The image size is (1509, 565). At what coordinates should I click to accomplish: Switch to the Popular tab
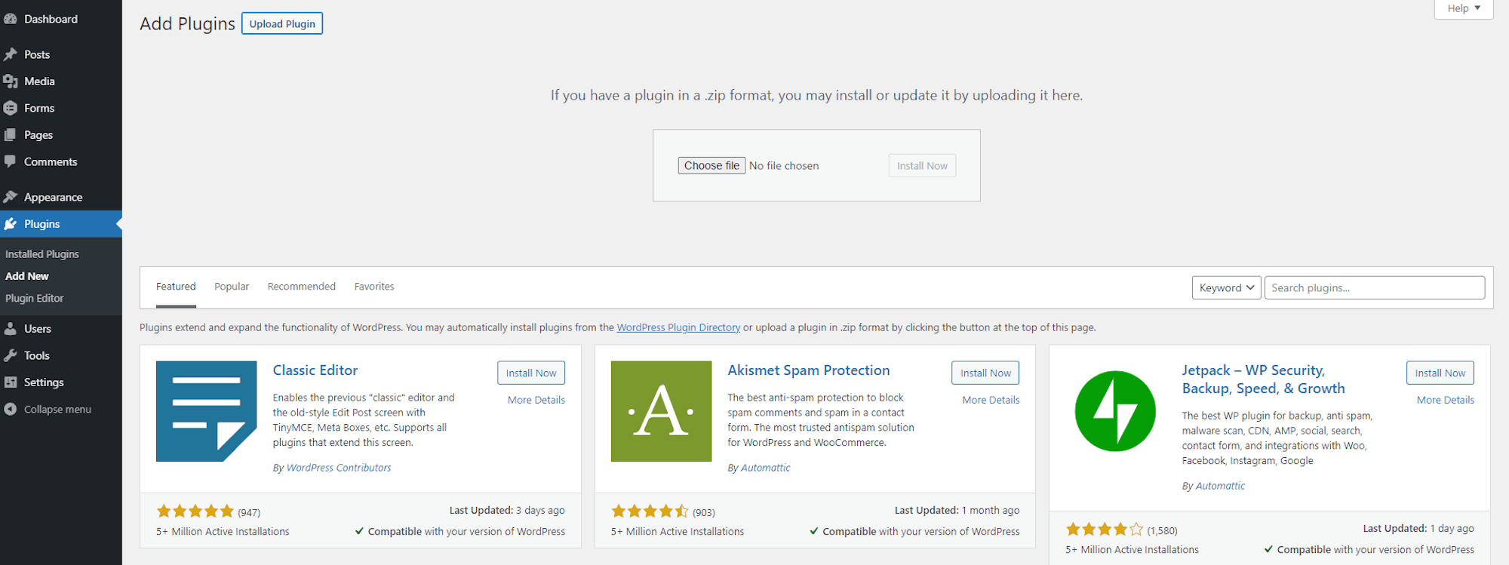point(232,287)
